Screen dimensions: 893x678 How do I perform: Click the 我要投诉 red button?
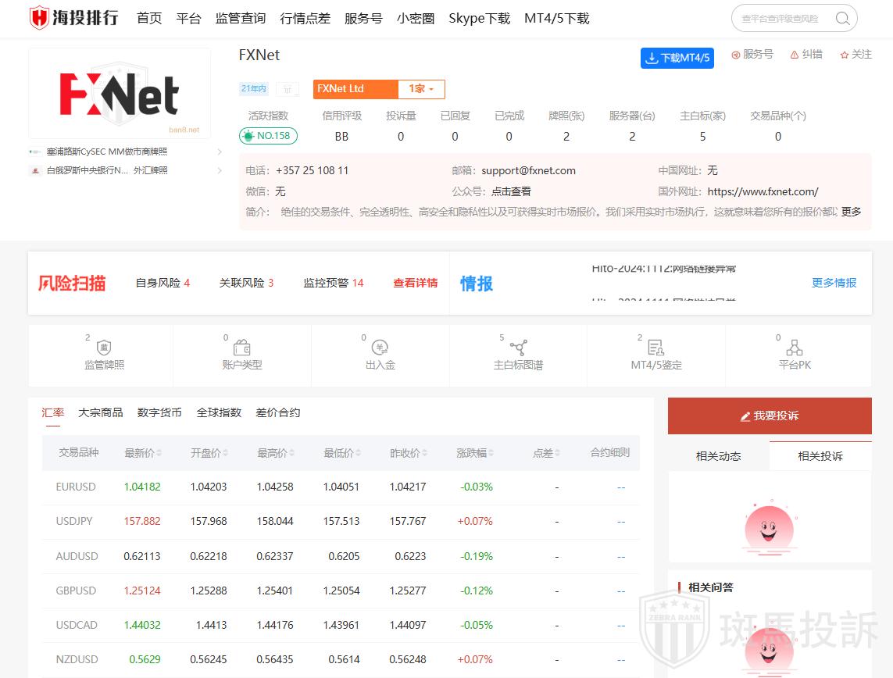pos(770,416)
